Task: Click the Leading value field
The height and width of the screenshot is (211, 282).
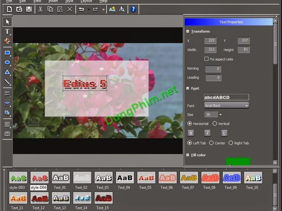Action: click(213, 78)
